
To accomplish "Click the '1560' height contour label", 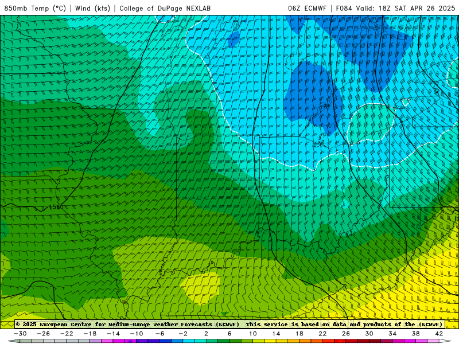I will pos(56,207).
